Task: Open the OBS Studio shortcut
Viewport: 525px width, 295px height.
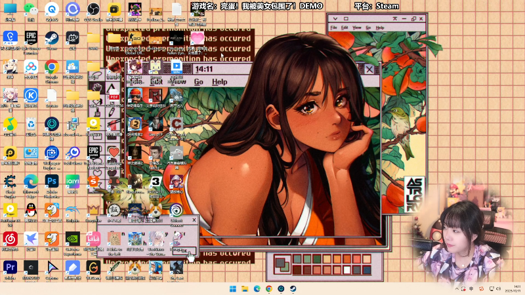Action: [93, 9]
